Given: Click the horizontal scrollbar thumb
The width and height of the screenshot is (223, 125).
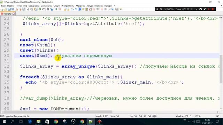Looking at the screenshot, I should pyautogui.click(x=58, y=112).
